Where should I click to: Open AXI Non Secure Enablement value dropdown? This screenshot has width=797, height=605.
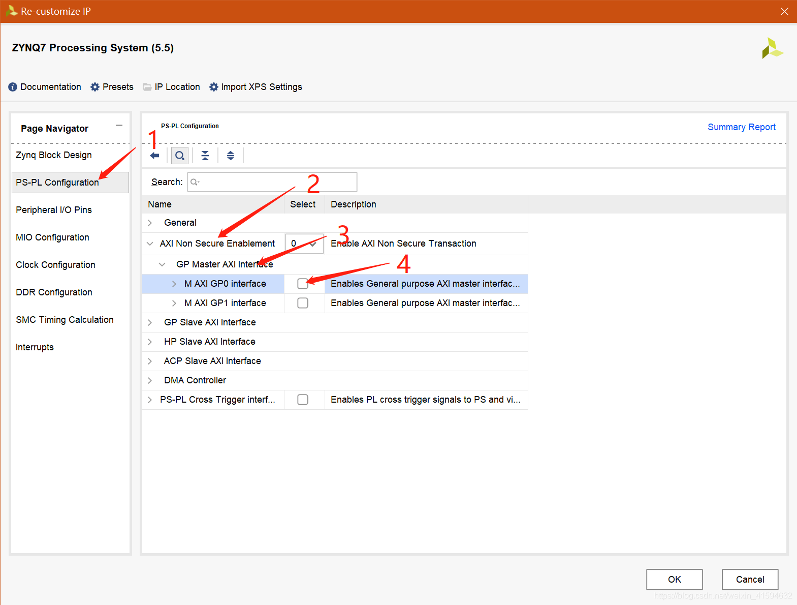304,244
